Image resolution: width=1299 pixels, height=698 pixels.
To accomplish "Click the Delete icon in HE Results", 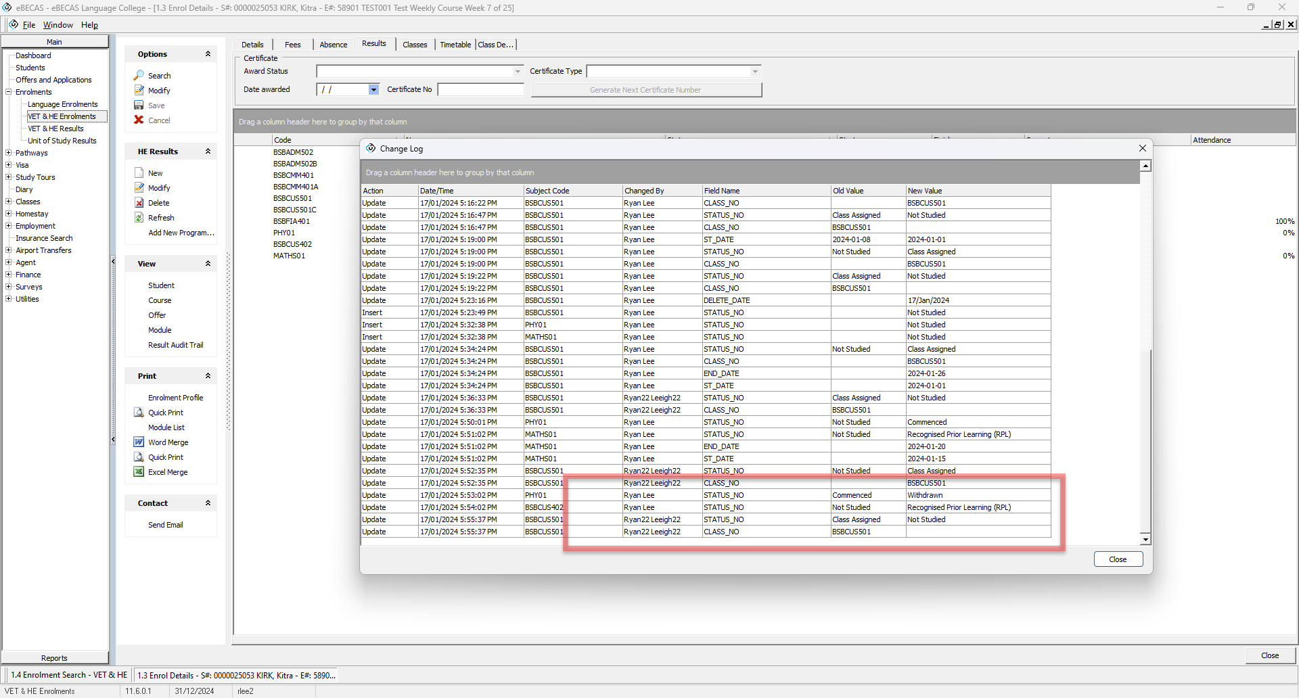I will [x=139, y=203].
